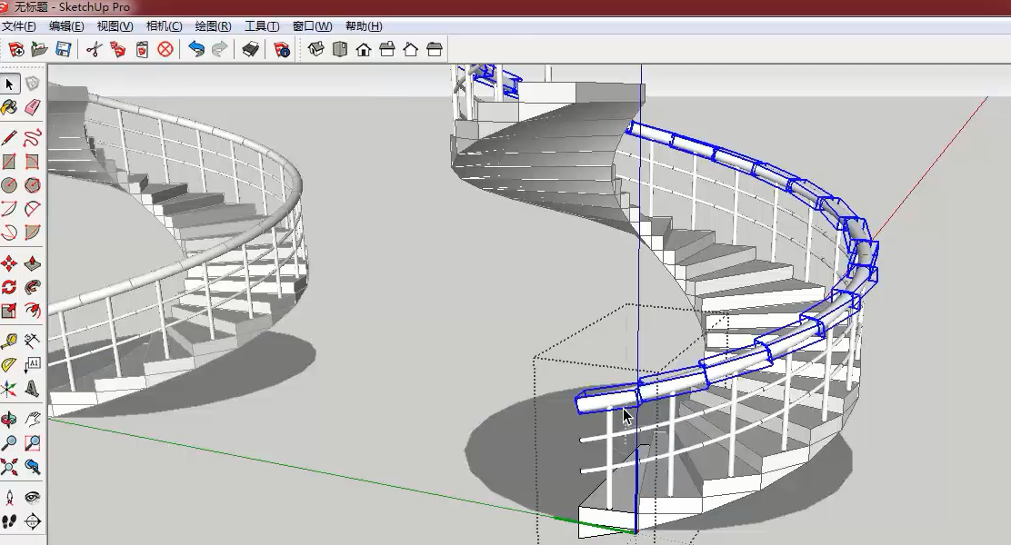Click the Undo arrow

pyautogui.click(x=195, y=49)
